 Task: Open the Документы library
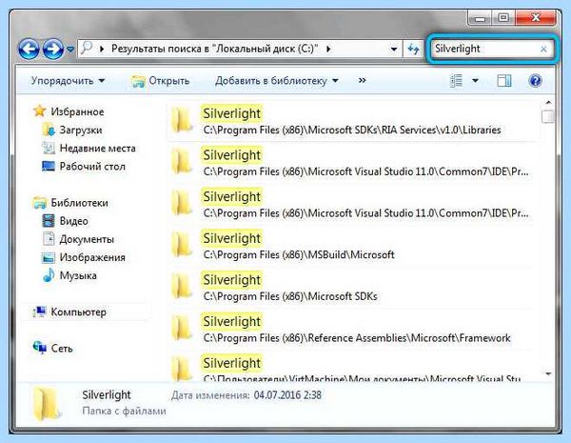coord(87,239)
